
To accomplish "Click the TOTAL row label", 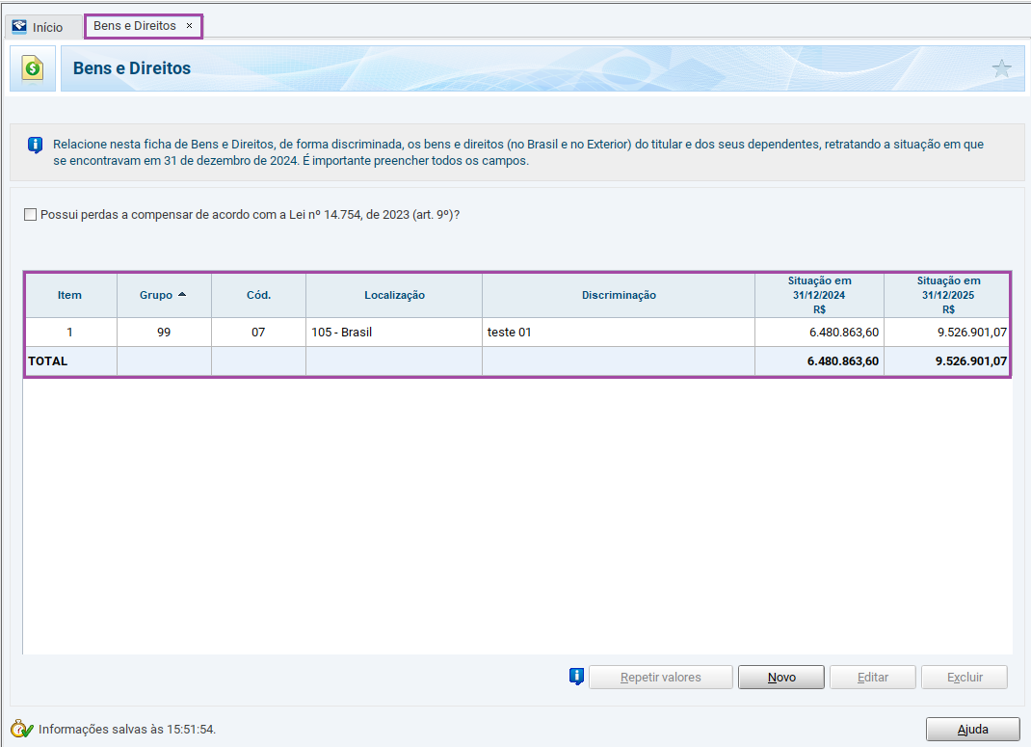I will [48, 361].
